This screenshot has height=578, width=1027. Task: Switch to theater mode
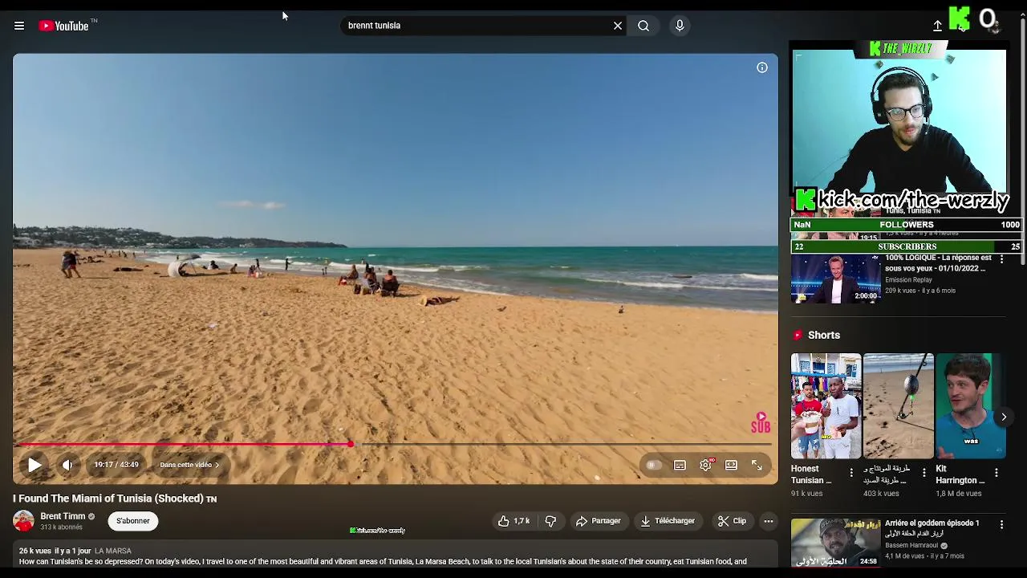point(731,465)
